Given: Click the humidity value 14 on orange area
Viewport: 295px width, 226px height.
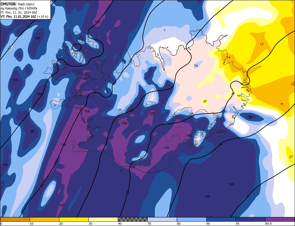Looking at the screenshot, I should (228, 57).
